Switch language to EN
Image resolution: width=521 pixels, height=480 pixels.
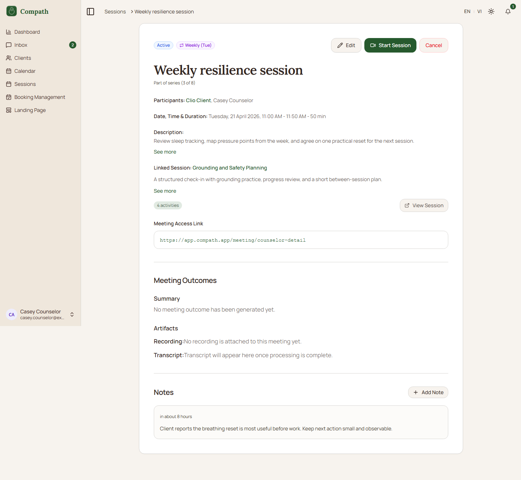(467, 12)
